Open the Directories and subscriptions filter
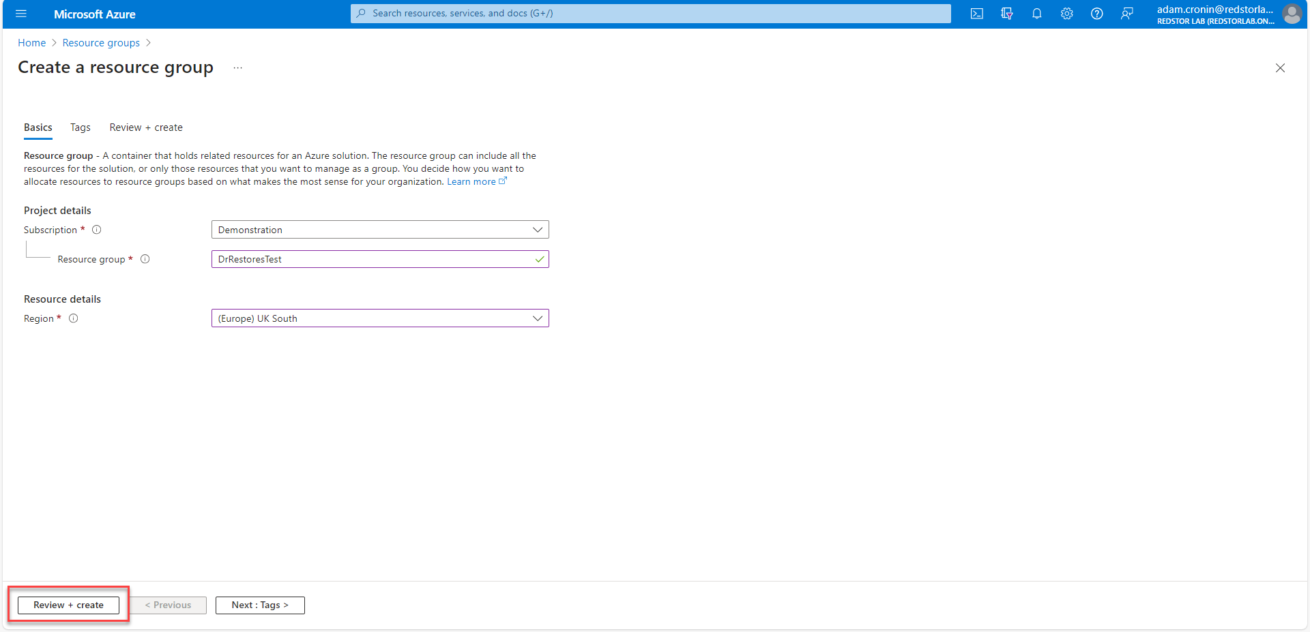The image size is (1310, 632). 1007,14
